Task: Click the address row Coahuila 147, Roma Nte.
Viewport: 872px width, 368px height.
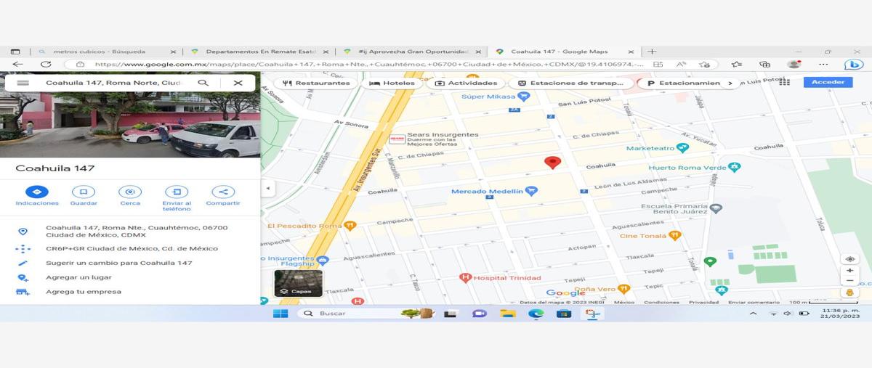Action: pos(130,232)
